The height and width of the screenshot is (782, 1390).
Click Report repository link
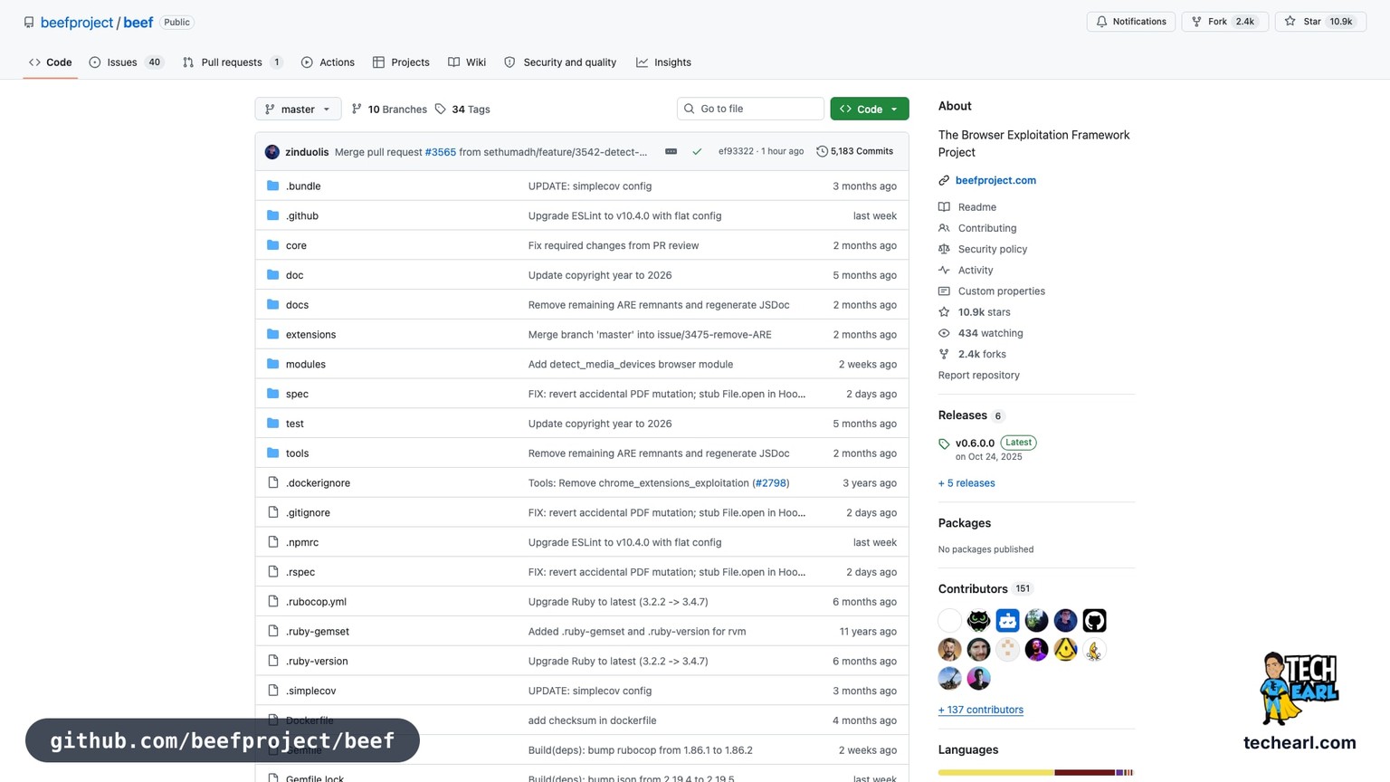979,375
